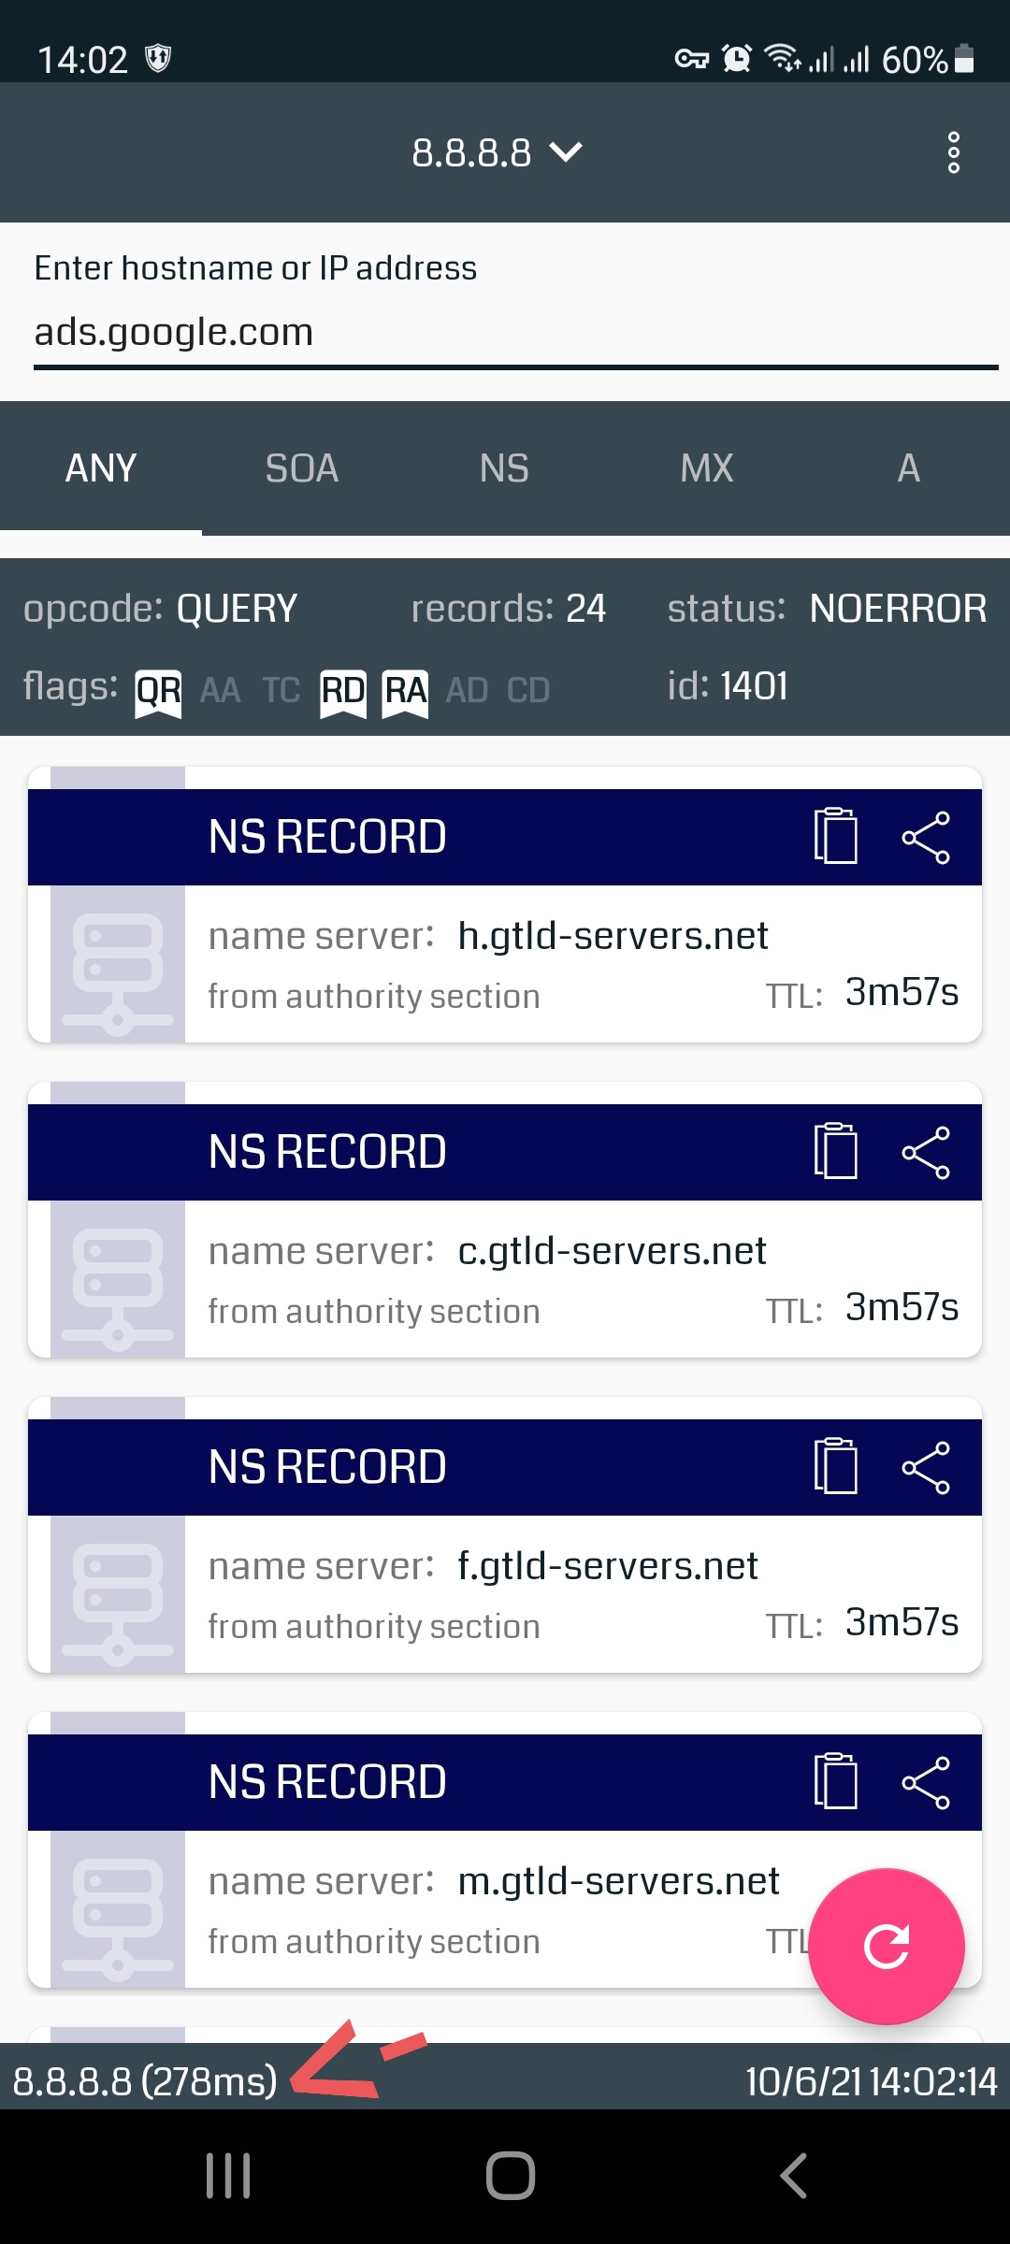The height and width of the screenshot is (2244, 1010).
Task: Open Android recent apps button
Action: tap(228, 2176)
